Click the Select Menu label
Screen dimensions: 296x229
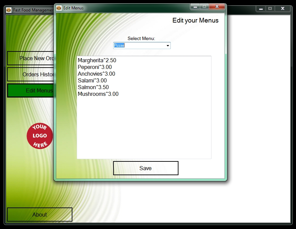[x=141, y=38]
